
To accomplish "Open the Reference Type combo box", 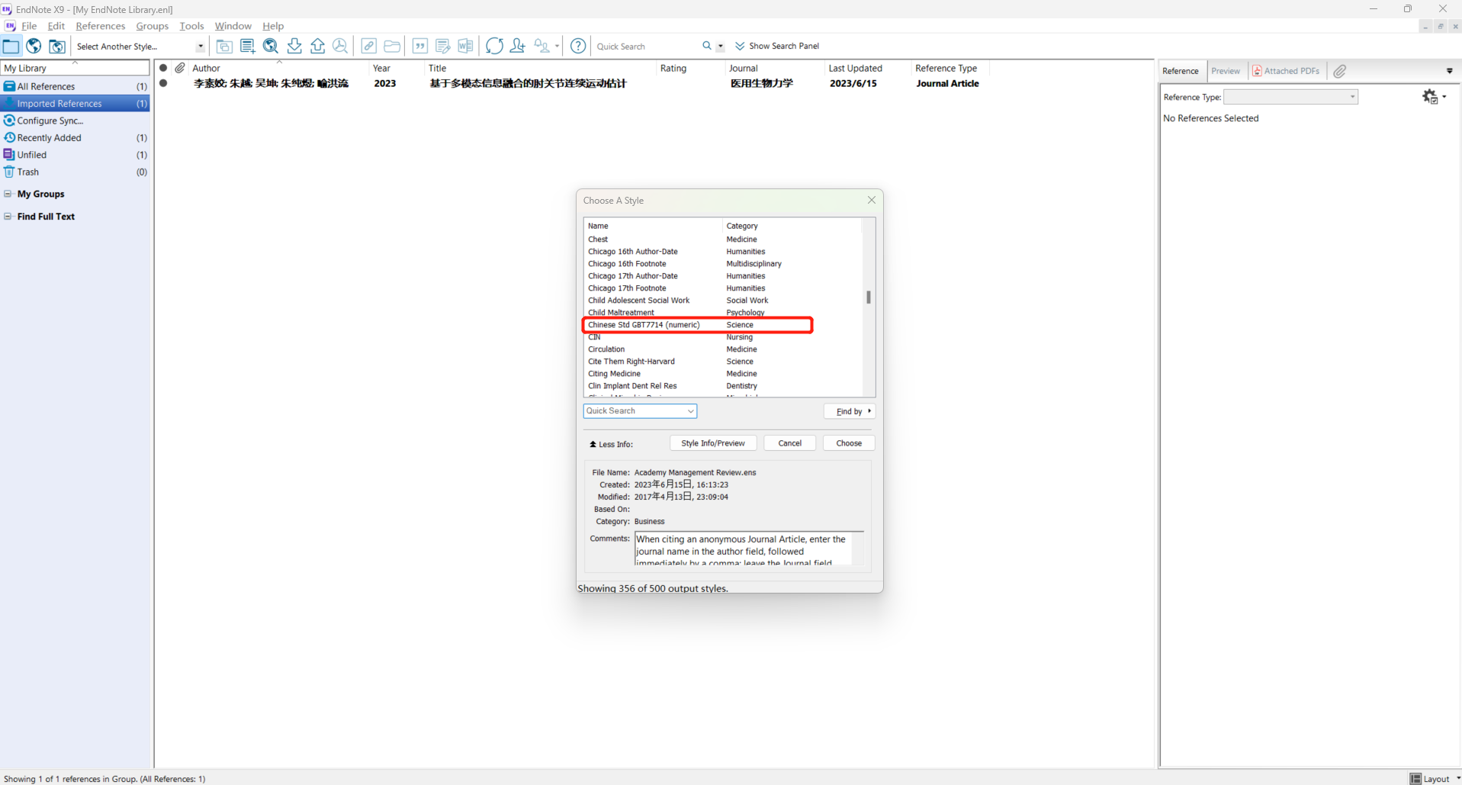I will click(x=1290, y=97).
